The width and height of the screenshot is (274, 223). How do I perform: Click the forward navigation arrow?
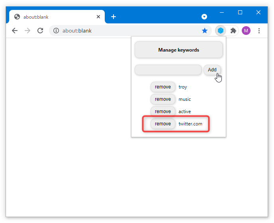click(27, 31)
